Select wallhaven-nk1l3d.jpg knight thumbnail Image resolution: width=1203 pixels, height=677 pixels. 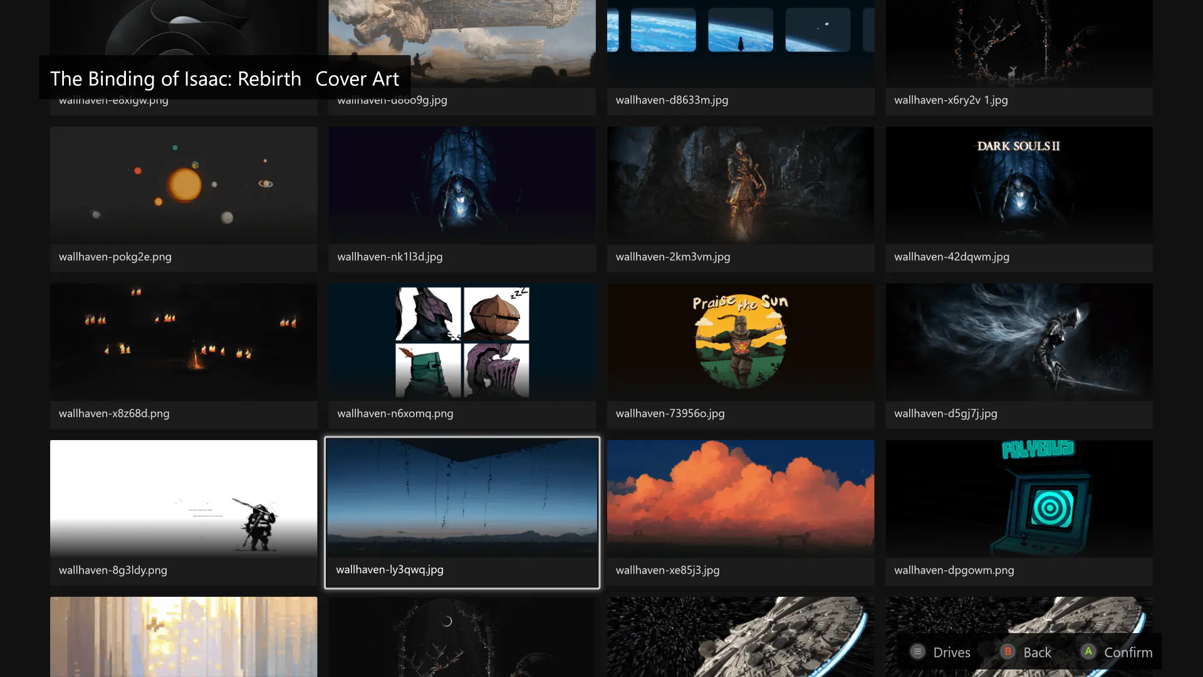[462, 186]
